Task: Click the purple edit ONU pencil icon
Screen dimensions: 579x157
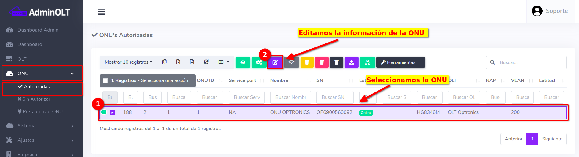Action: click(275, 62)
